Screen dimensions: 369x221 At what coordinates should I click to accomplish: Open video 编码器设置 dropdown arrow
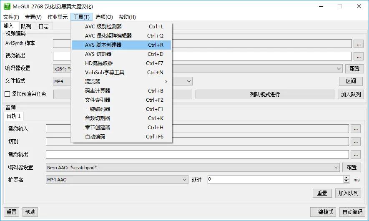click(339, 69)
